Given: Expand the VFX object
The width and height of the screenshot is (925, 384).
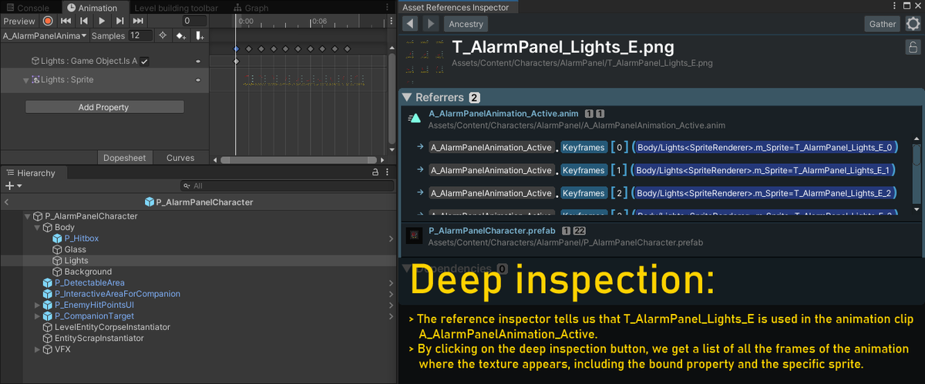Looking at the screenshot, I should click(37, 349).
